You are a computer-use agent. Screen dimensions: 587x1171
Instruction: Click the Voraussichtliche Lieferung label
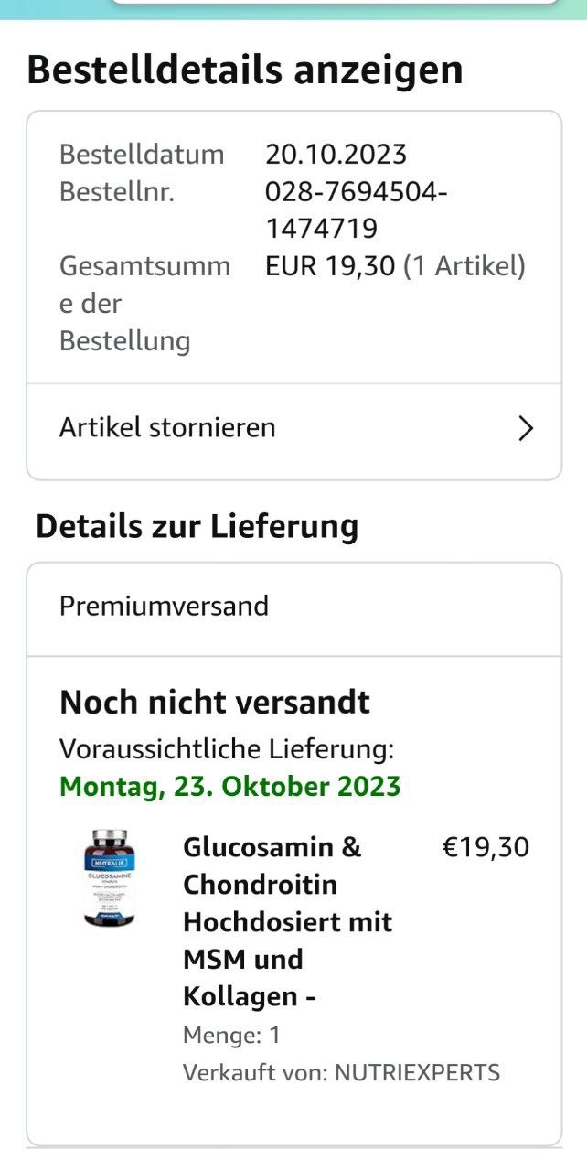pyautogui.click(x=227, y=749)
